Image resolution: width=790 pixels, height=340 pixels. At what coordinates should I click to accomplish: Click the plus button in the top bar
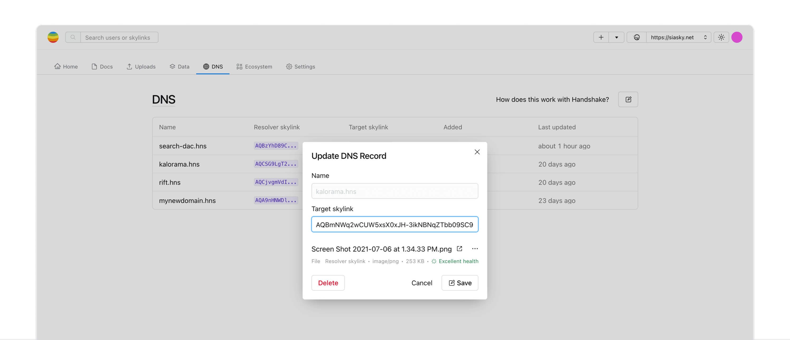coord(601,37)
